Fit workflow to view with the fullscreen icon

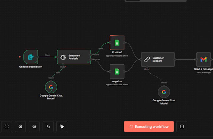pos(7,126)
